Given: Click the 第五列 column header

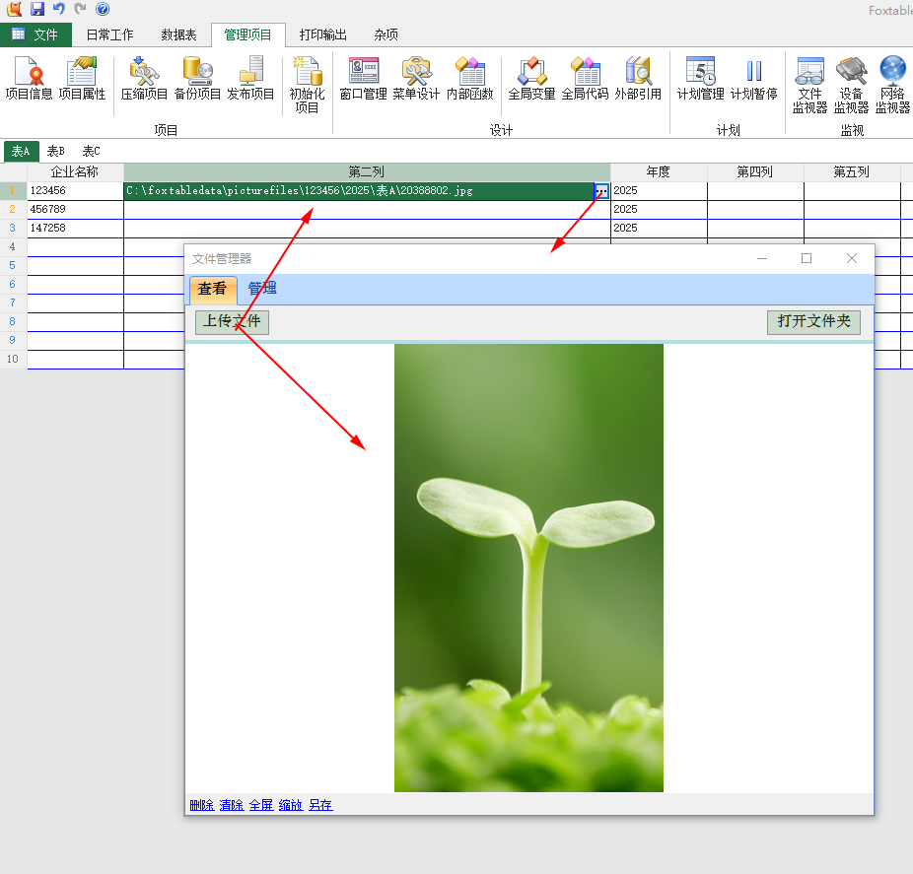Looking at the screenshot, I should [x=852, y=172].
